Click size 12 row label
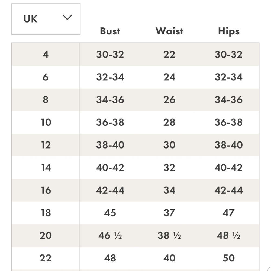The width and height of the screenshot is (271, 271). [x=46, y=145]
